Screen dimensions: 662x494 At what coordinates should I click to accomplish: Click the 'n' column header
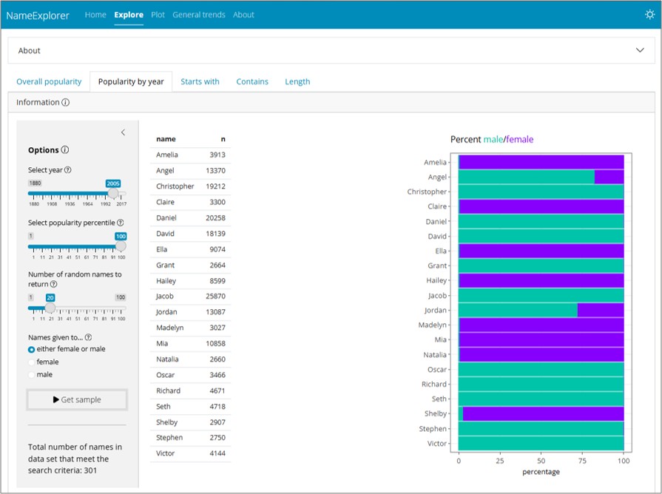223,139
